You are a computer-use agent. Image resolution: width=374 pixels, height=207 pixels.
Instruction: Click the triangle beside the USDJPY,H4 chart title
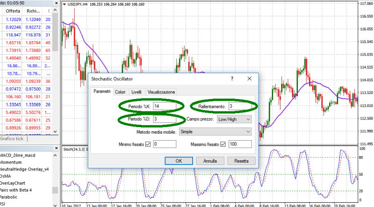(x=64, y=4)
